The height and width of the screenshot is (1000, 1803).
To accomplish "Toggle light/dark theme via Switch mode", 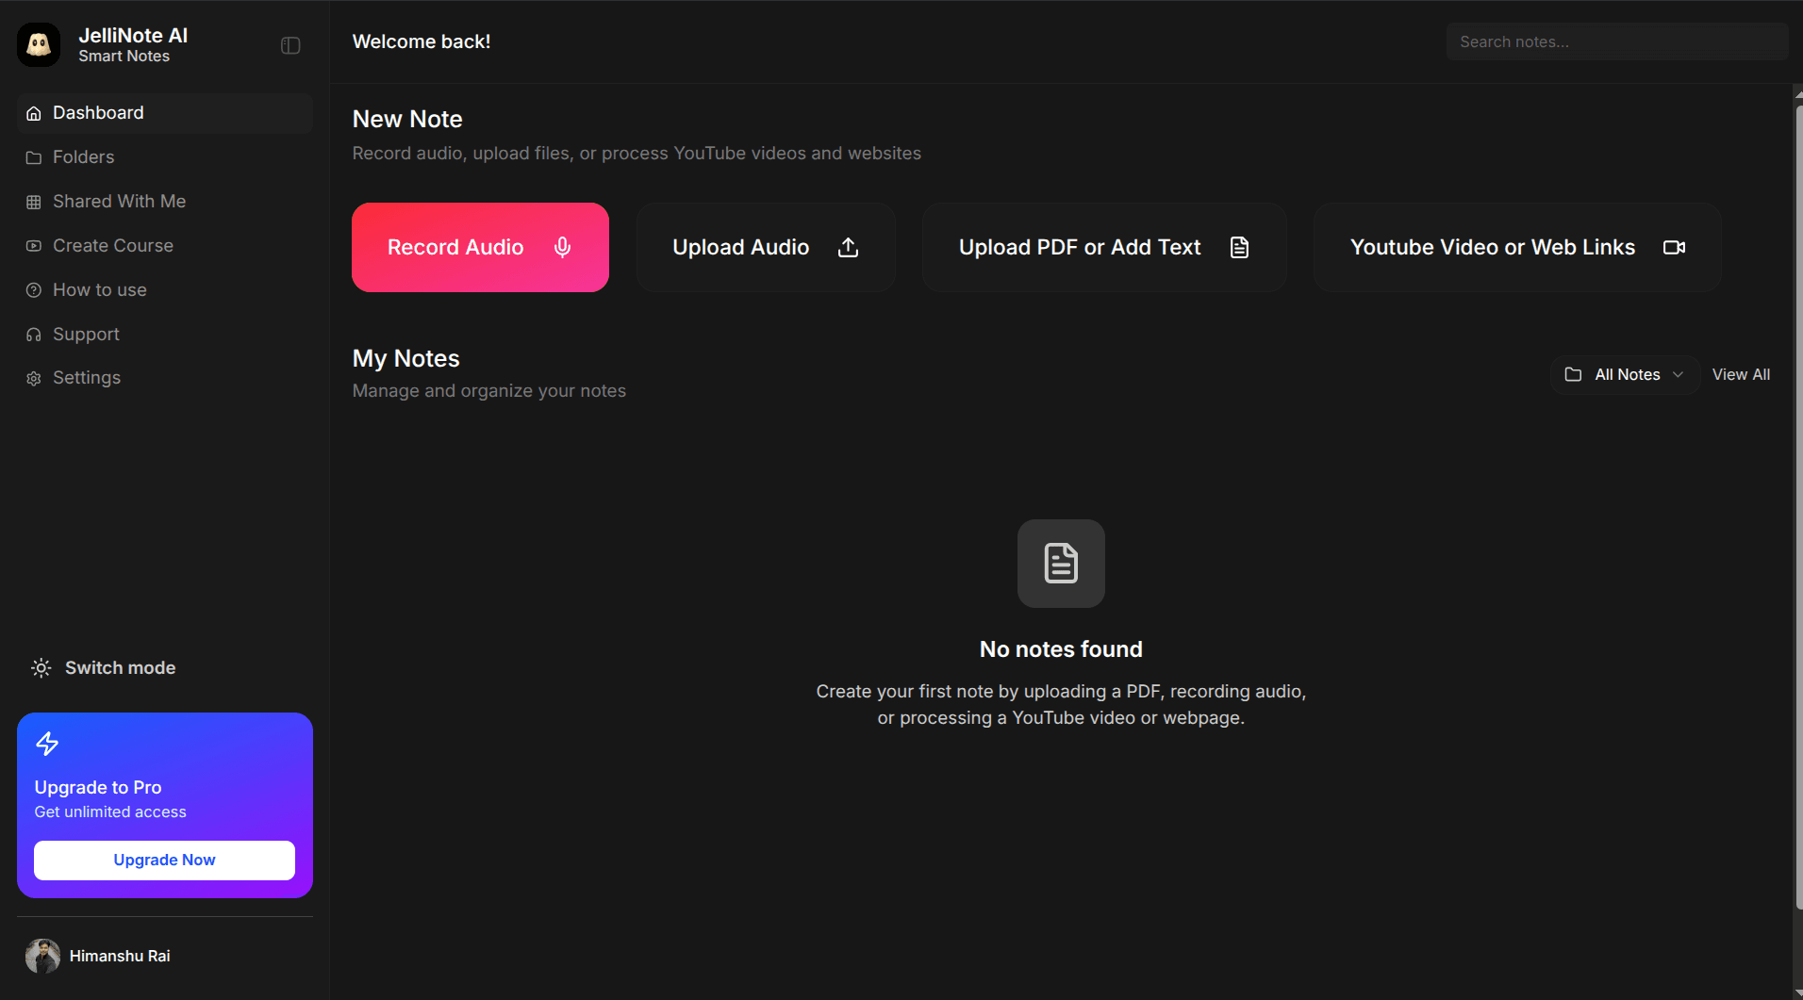I will [x=104, y=667].
